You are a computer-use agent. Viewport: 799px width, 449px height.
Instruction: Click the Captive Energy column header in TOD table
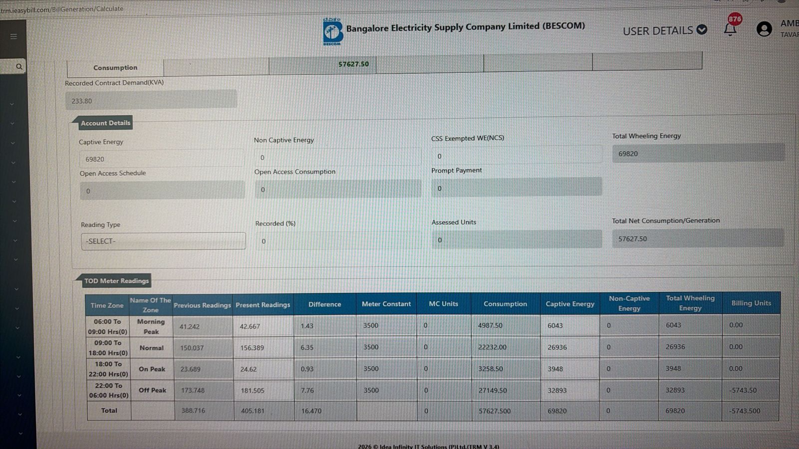point(570,303)
